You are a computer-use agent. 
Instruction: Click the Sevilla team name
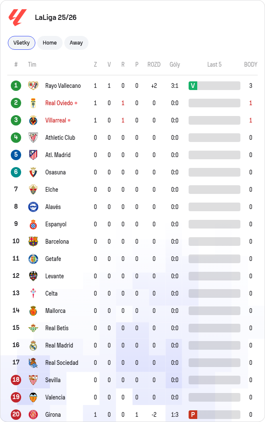point(53,380)
